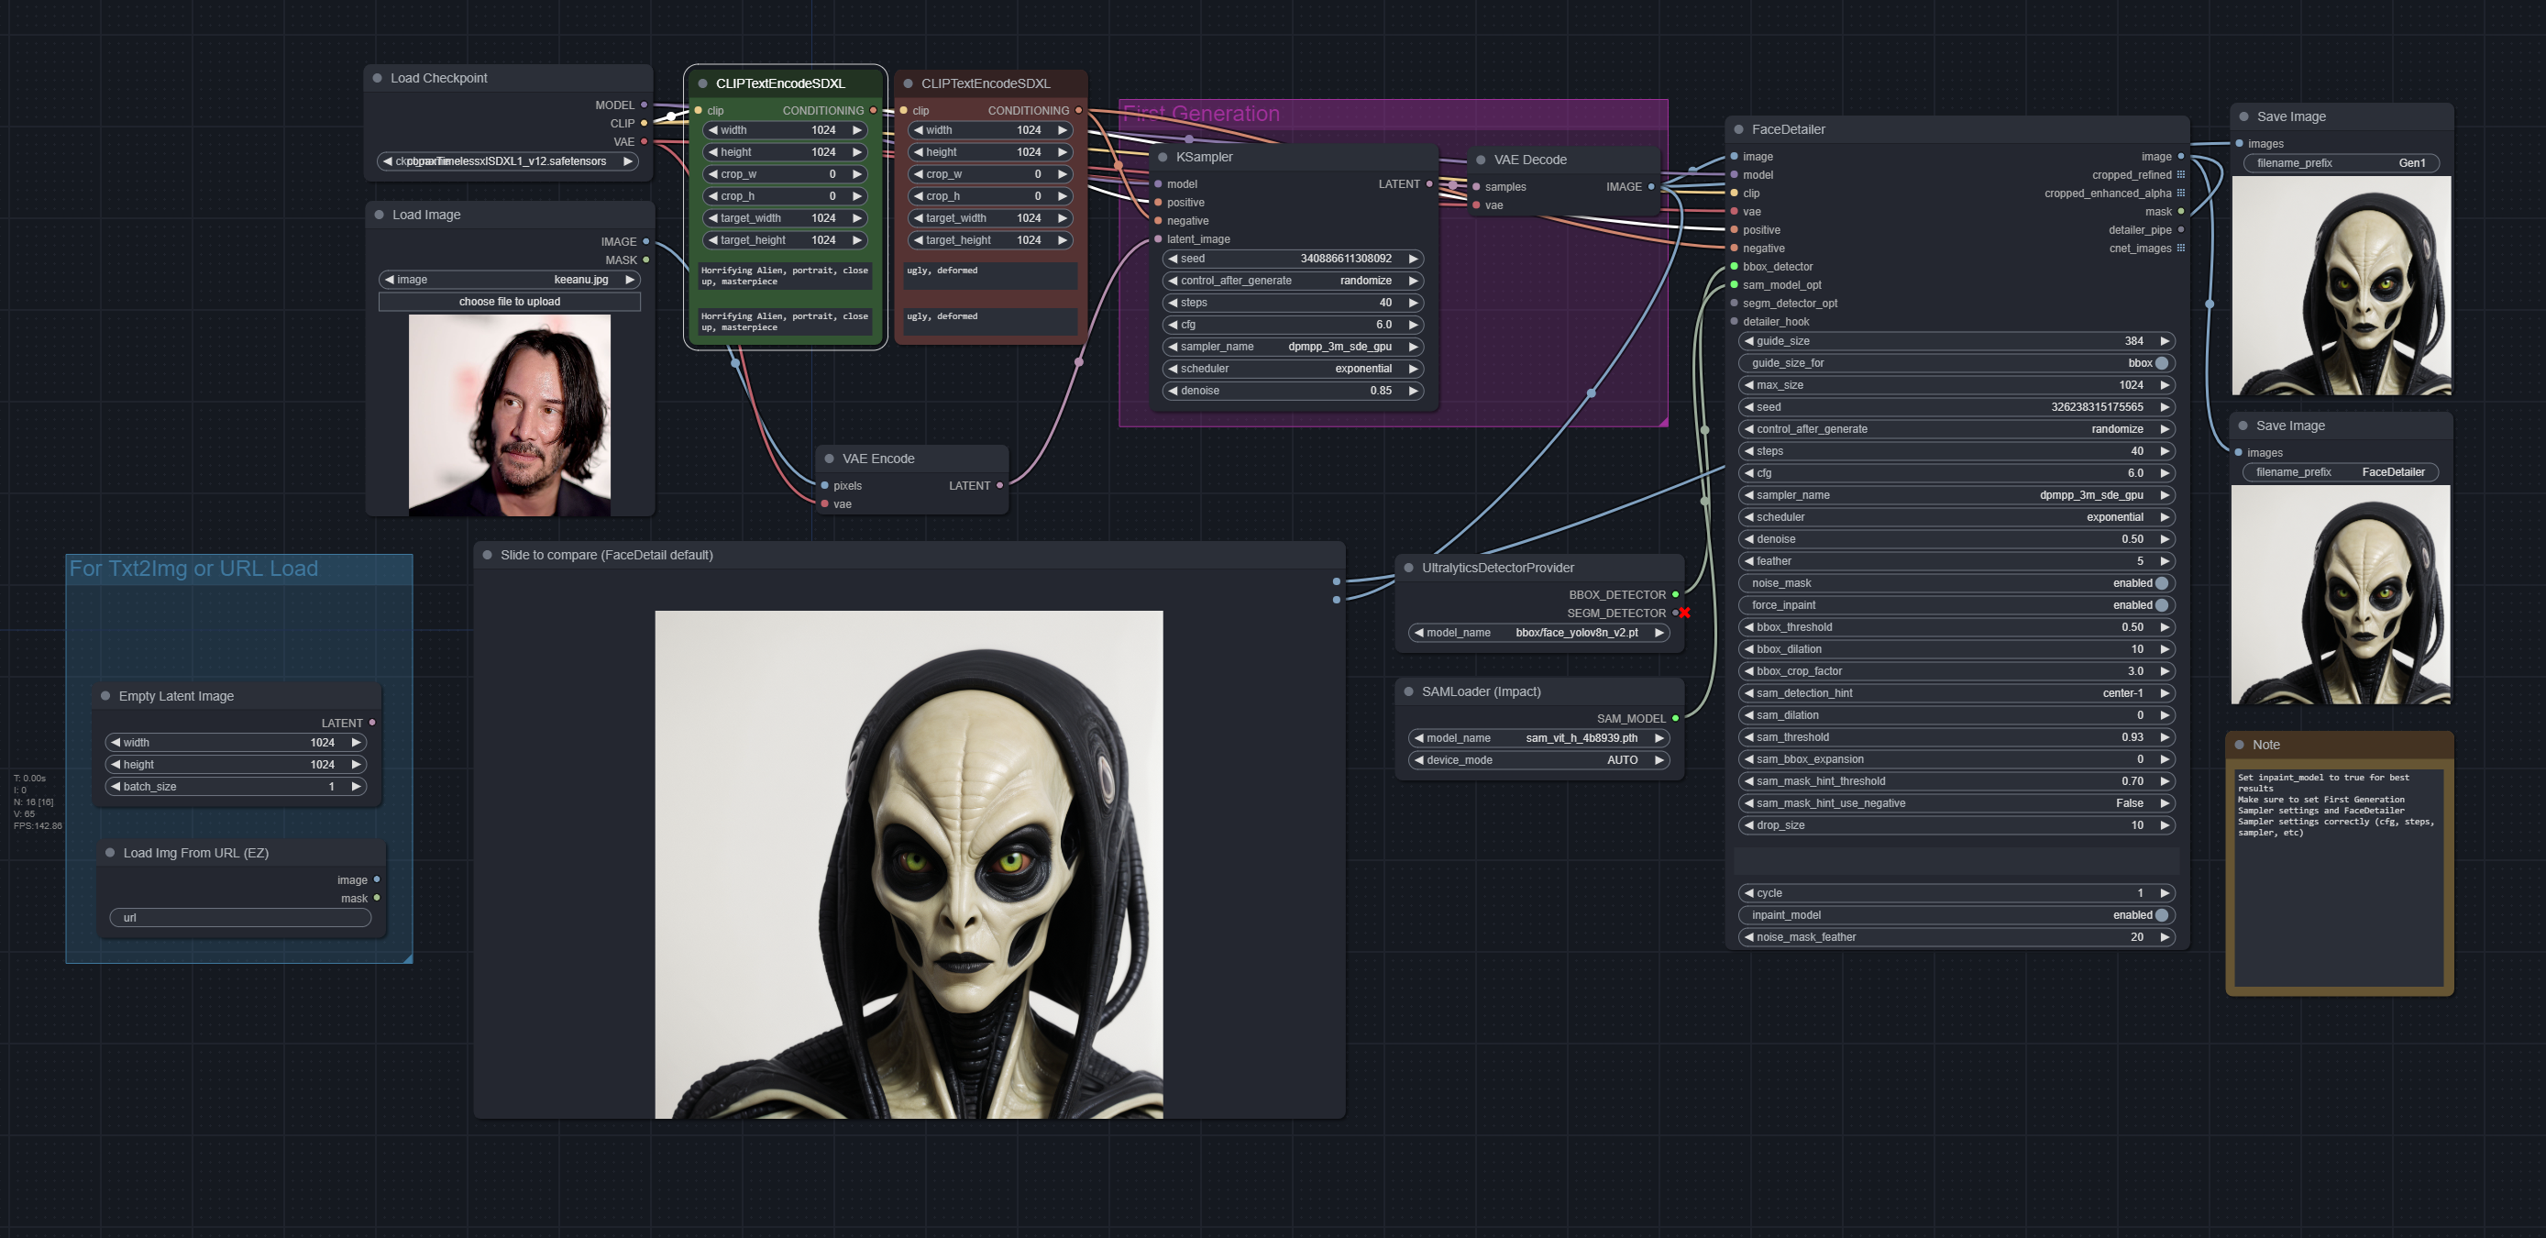Click the VAE Encode LATENT output dot
This screenshot has height=1238, width=2546.
pos(1000,485)
